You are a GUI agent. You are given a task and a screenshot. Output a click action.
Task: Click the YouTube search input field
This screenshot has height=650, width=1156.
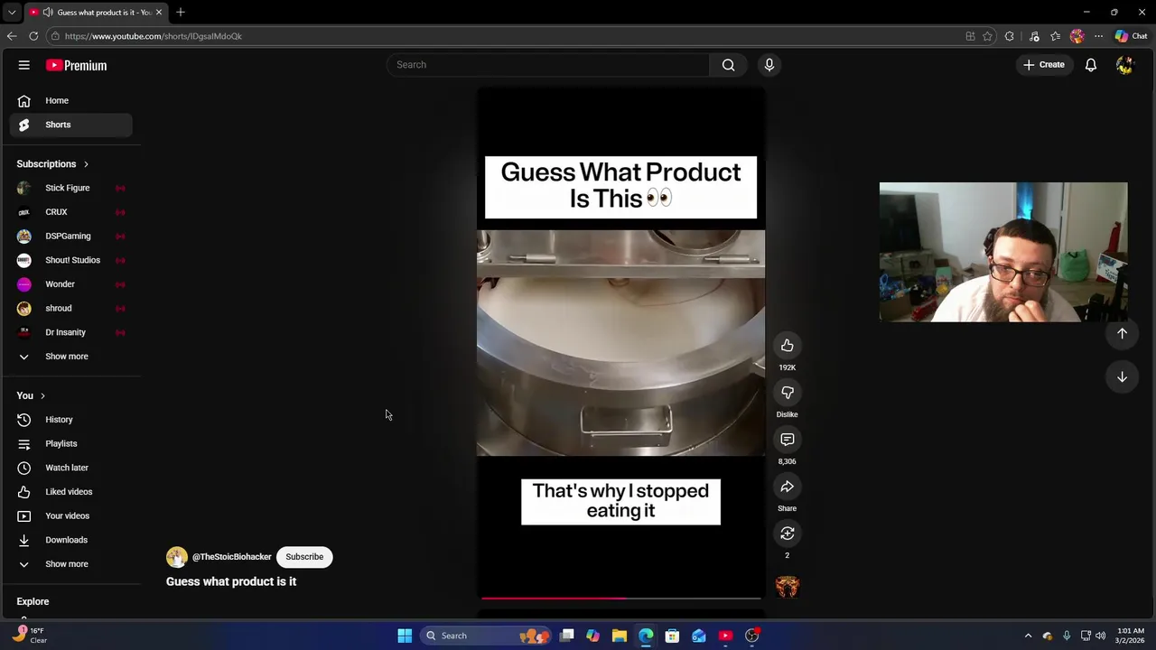tap(548, 65)
